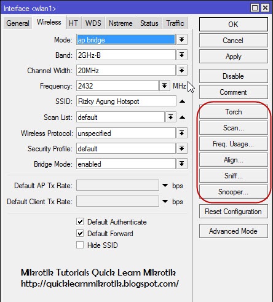The width and height of the screenshot is (273, 302).
Task: Open the Sniff... tool
Action: pyautogui.click(x=234, y=176)
